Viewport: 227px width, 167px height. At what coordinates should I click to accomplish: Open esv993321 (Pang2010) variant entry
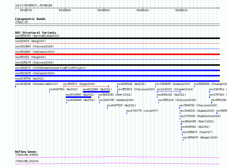(x=31, y=57)
